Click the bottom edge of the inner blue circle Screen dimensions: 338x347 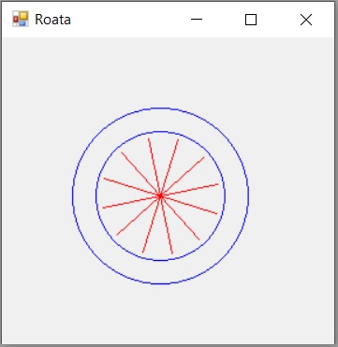point(160,260)
